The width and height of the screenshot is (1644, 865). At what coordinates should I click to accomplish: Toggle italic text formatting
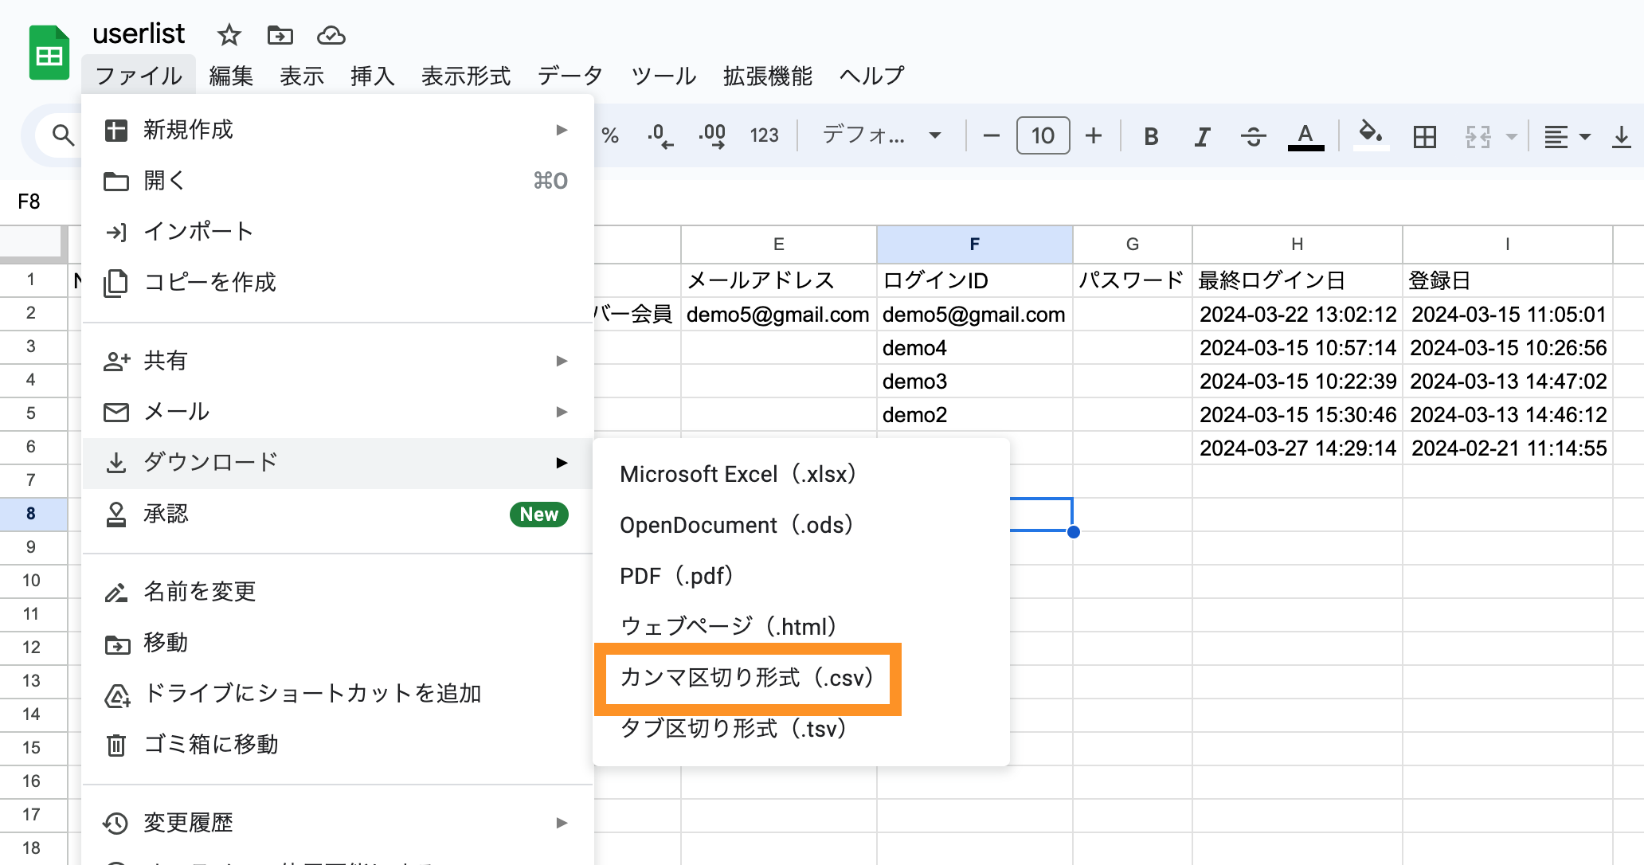point(1202,136)
